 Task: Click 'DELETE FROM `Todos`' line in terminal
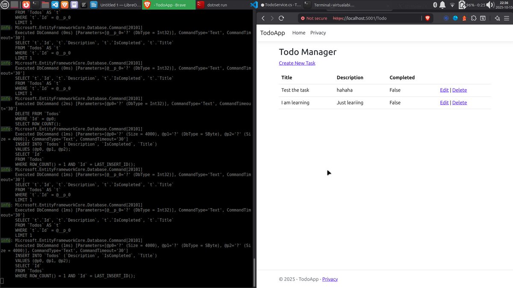[38, 113]
